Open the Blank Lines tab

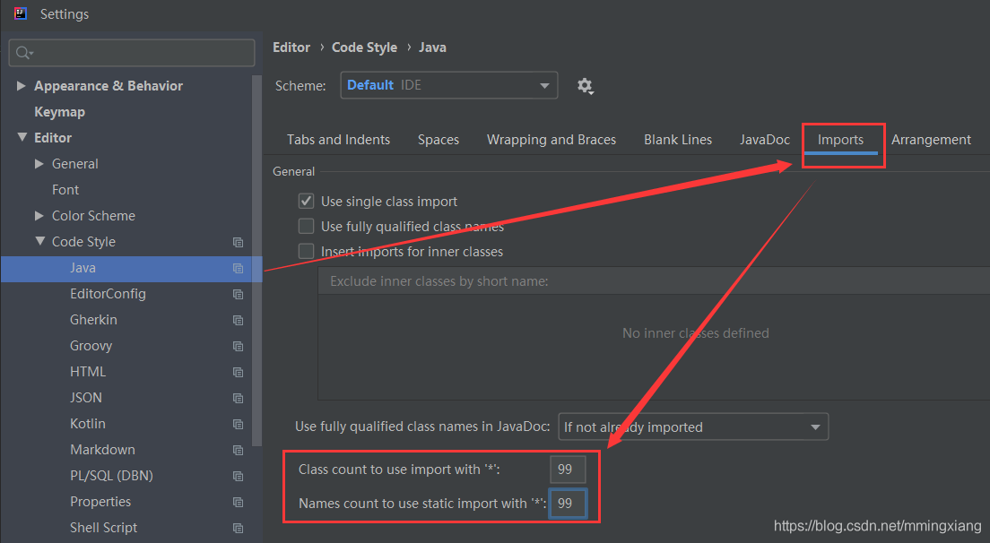point(677,140)
